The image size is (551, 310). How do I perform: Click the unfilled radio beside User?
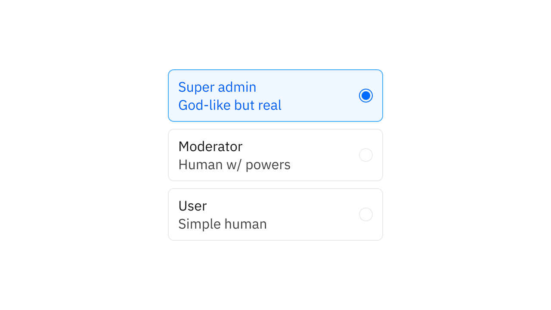pyautogui.click(x=366, y=214)
